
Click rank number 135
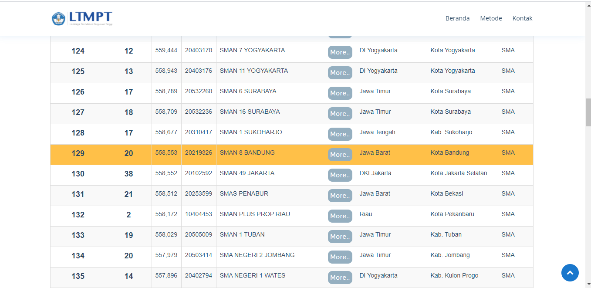click(78, 276)
